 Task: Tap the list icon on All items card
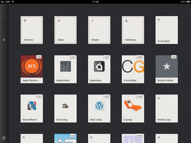click(x=25, y=21)
